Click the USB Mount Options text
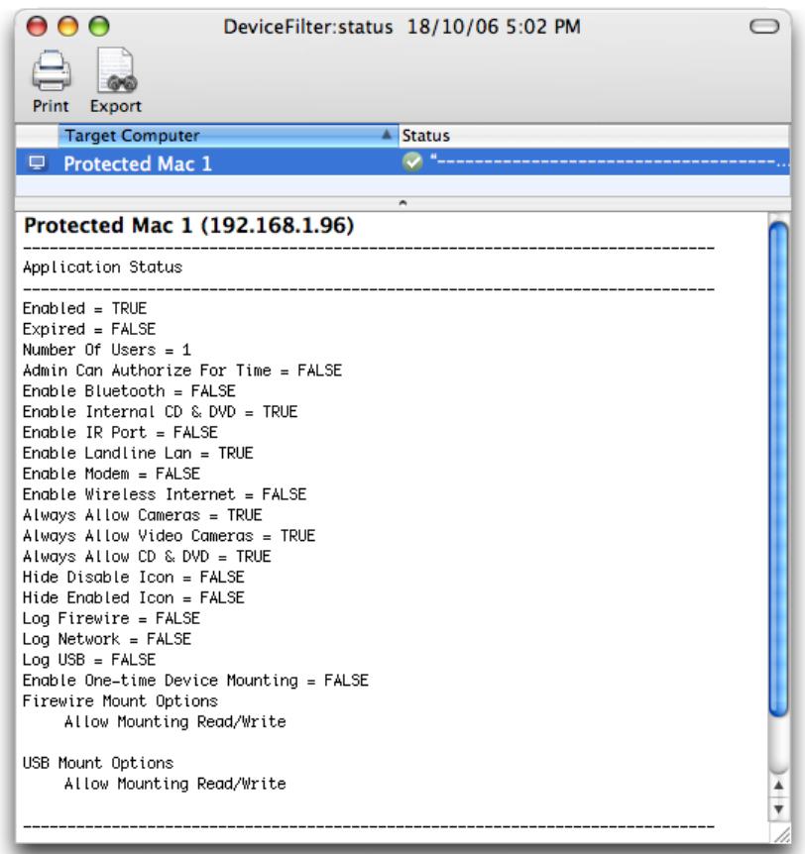The image size is (805, 854). [98, 763]
